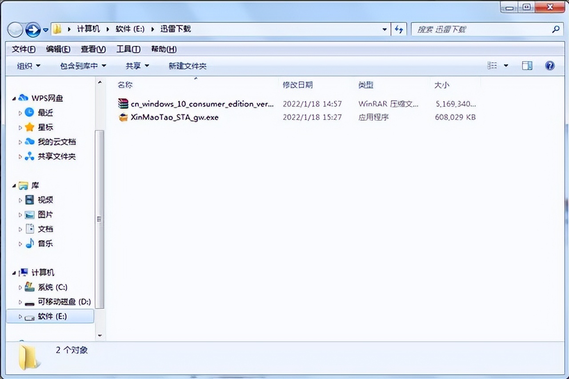
Task: Select the cn_windows_10 WinRAR archive icon
Action: point(123,104)
